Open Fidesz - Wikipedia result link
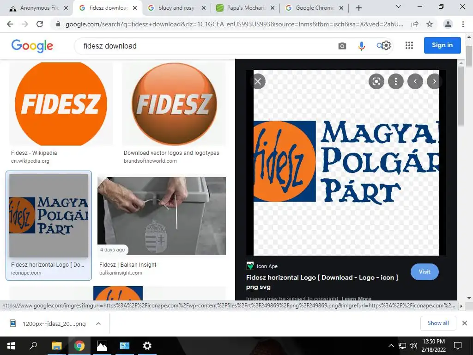The width and height of the screenshot is (473, 355). (x=34, y=153)
